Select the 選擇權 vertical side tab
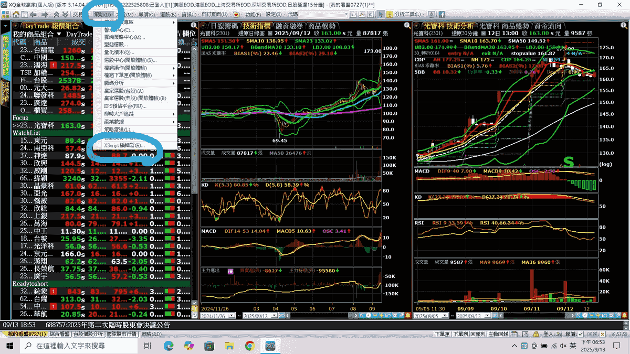This screenshot has width=630, height=354. [x=5, y=92]
